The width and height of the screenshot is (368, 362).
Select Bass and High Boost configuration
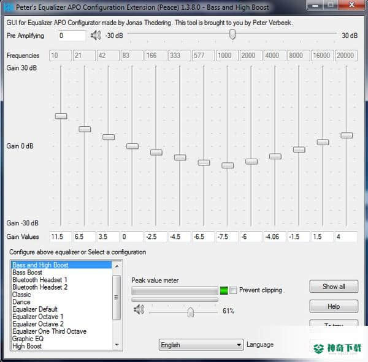click(62, 265)
